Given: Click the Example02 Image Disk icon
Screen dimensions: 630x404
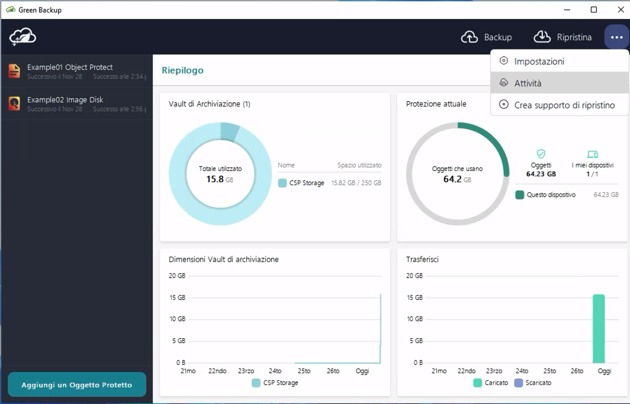Looking at the screenshot, I should pyautogui.click(x=14, y=104).
